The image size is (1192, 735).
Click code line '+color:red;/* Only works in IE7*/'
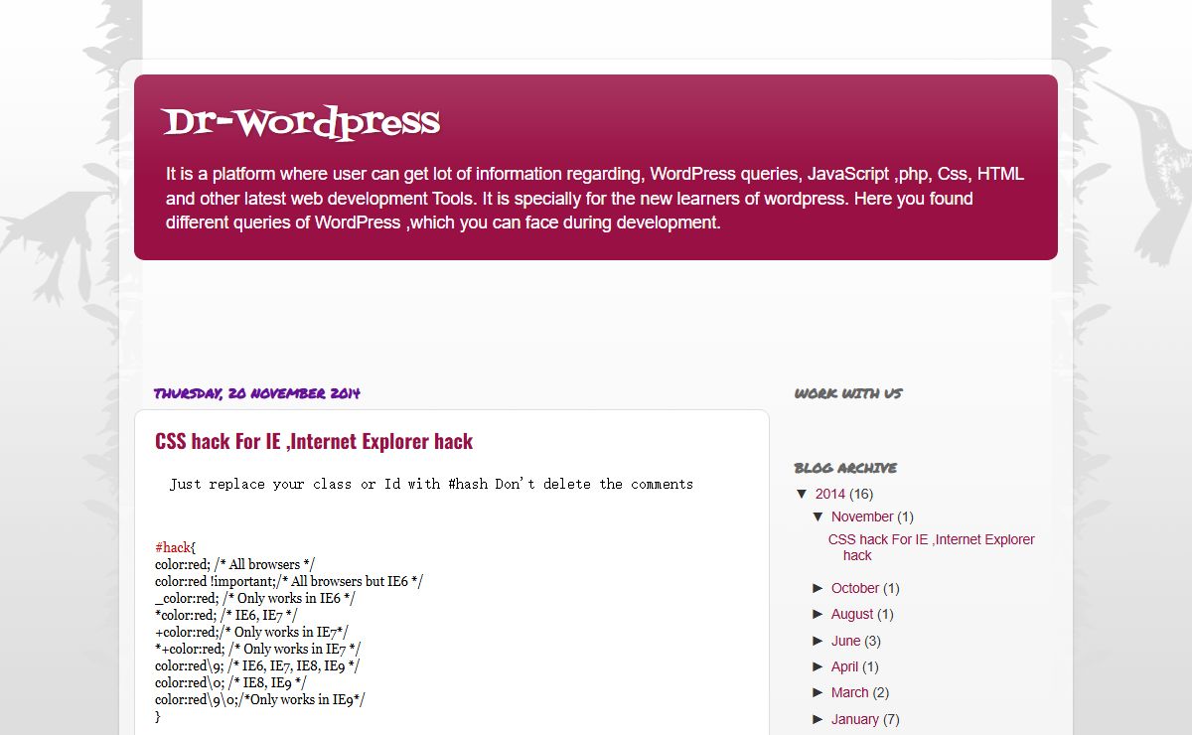tap(251, 632)
